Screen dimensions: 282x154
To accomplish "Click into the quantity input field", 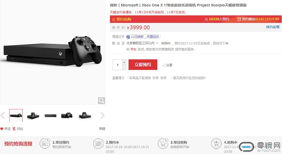I will [117, 65].
